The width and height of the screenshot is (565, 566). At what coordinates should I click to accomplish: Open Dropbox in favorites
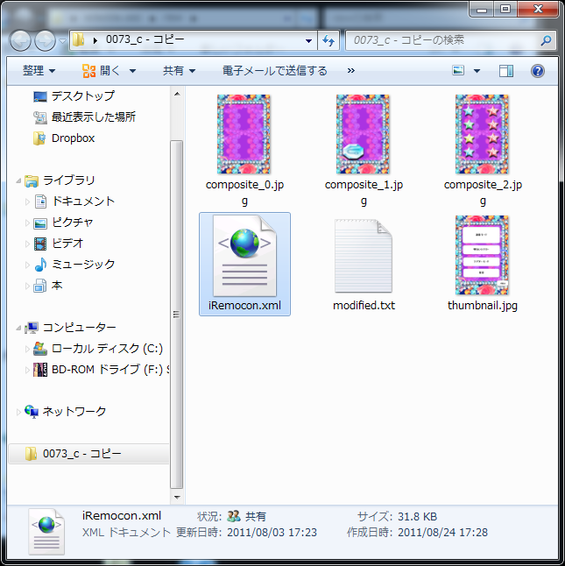(64, 138)
